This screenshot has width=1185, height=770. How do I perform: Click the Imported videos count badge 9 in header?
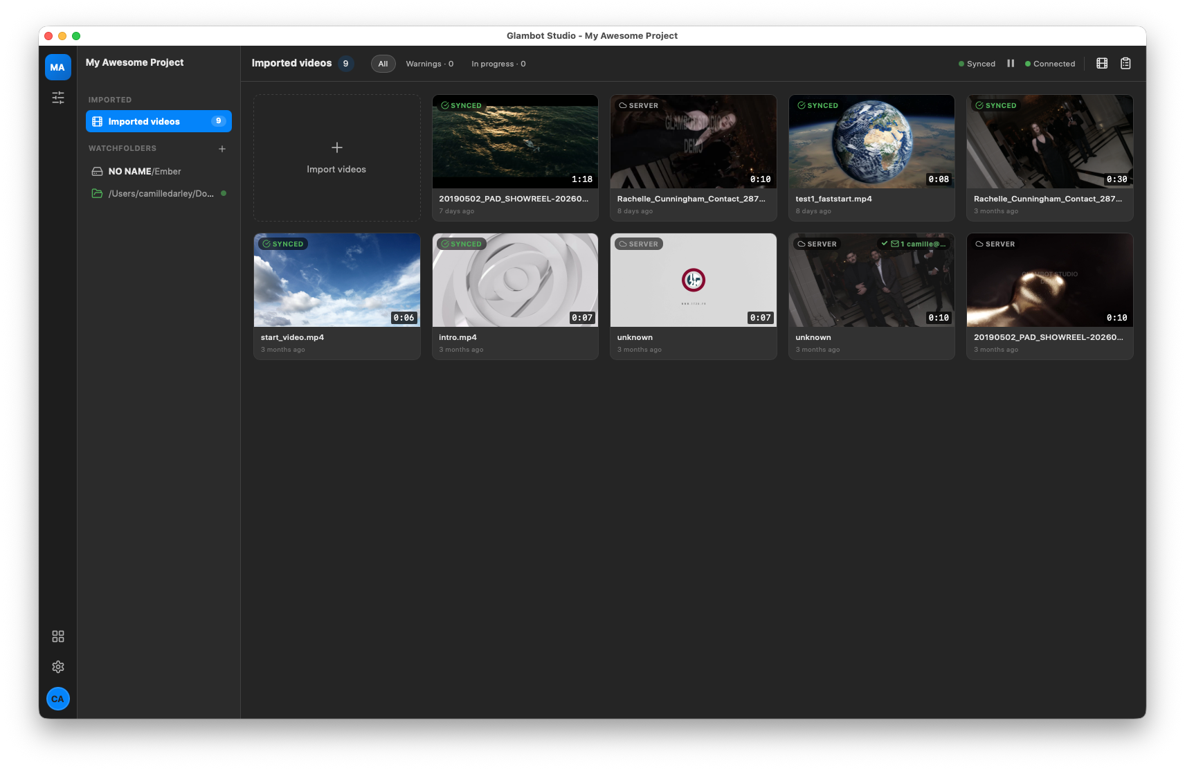tap(346, 64)
